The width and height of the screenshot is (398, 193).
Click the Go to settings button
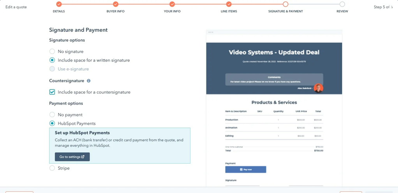point(72,157)
